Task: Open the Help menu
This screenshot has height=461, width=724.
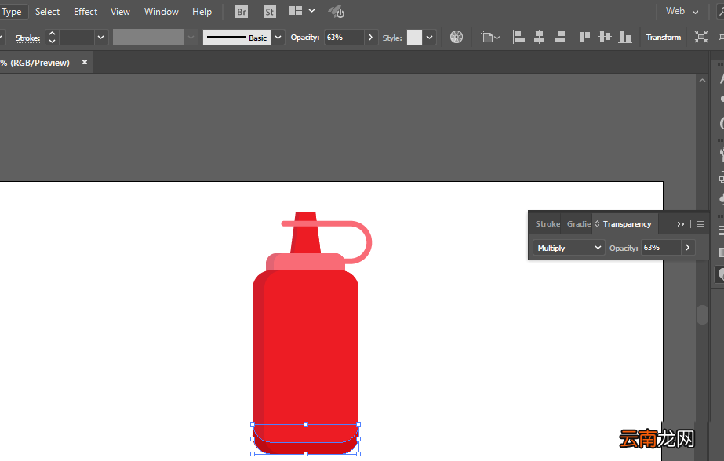Action: (x=202, y=12)
